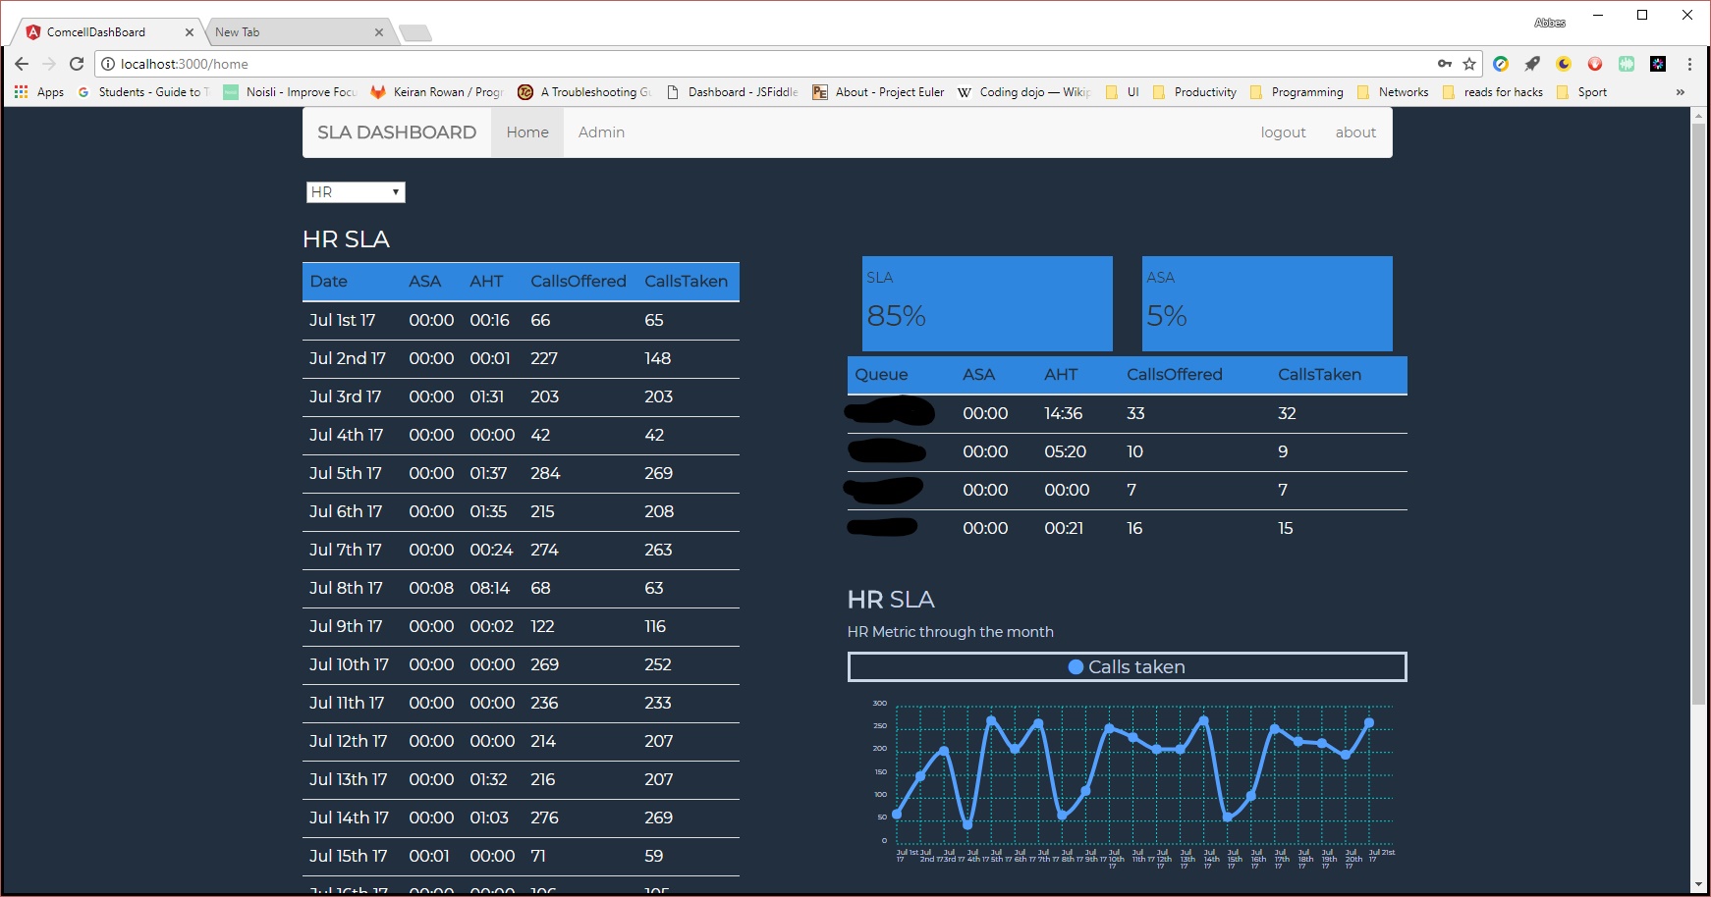
Task: Select the Home nav item
Action: (x=527, y=132)
